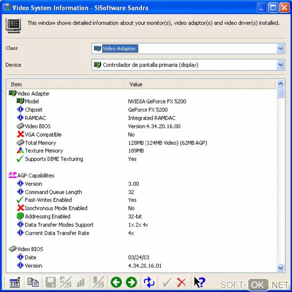
Task: Close the Video System Information window
Action: click(x=284, y=8)
